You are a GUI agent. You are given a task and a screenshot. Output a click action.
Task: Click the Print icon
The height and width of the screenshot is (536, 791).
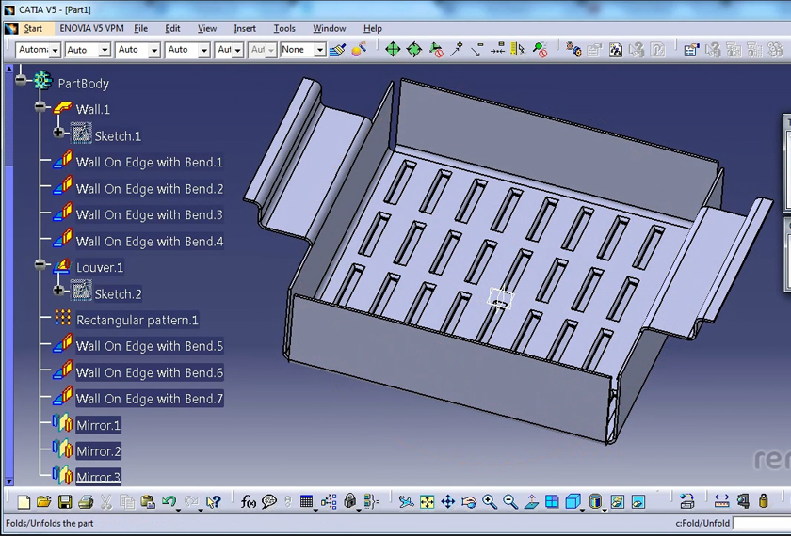coord(86,503)
